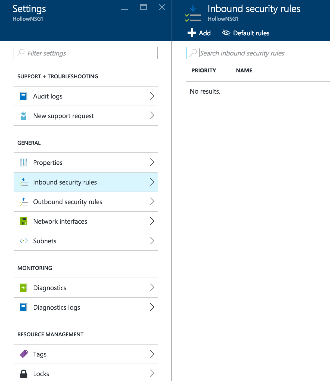Expand the Diagnostics logs chevron arrow
The width and height of the screenshot is (330, 381).
(152, 307)
